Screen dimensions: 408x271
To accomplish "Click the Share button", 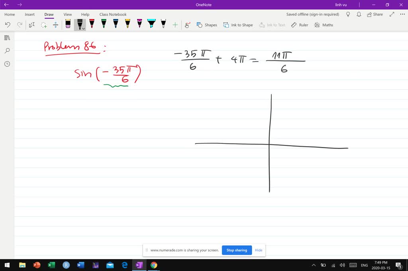I will click(x=375, y=14).
